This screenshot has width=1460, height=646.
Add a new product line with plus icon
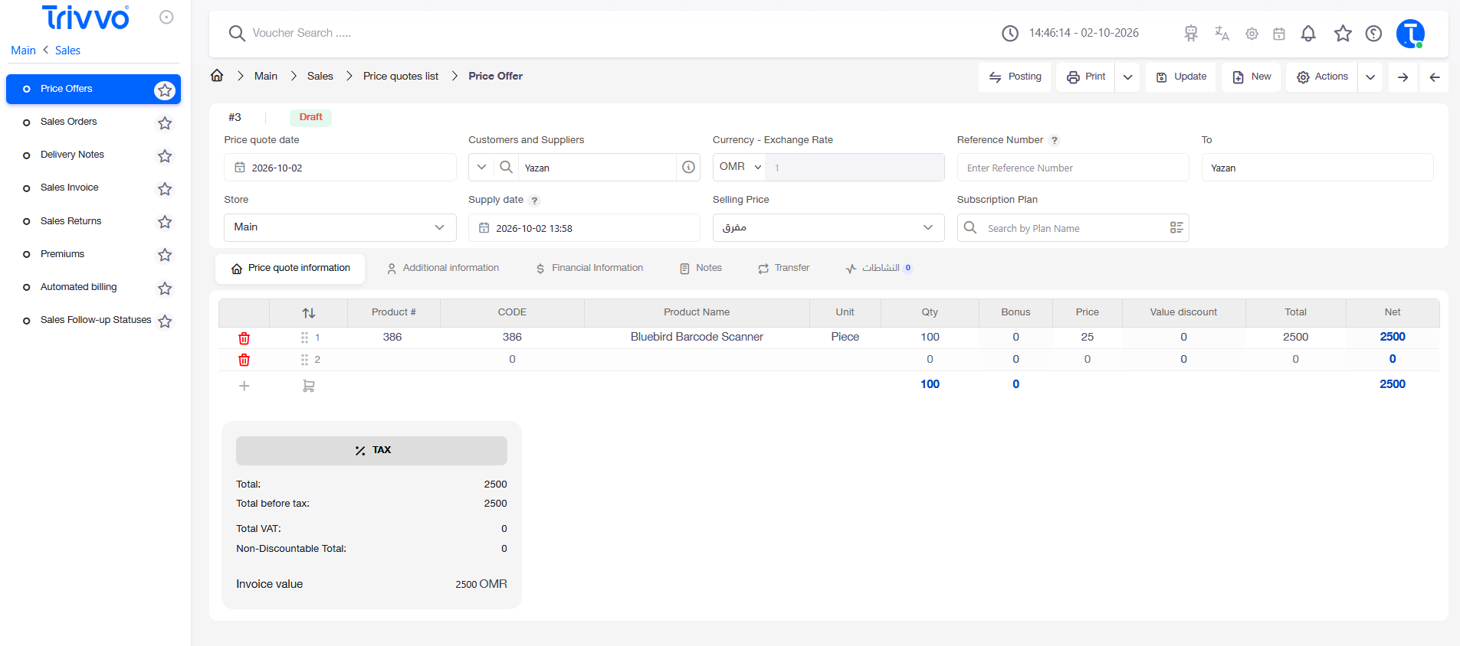coord(244,386)
